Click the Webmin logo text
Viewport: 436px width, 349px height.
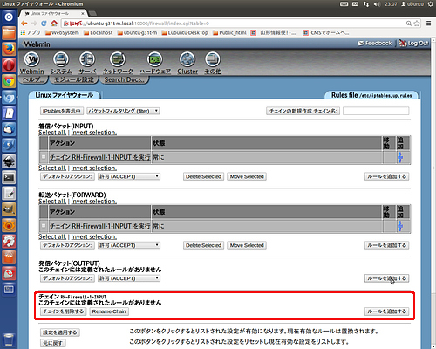point(37,44)
